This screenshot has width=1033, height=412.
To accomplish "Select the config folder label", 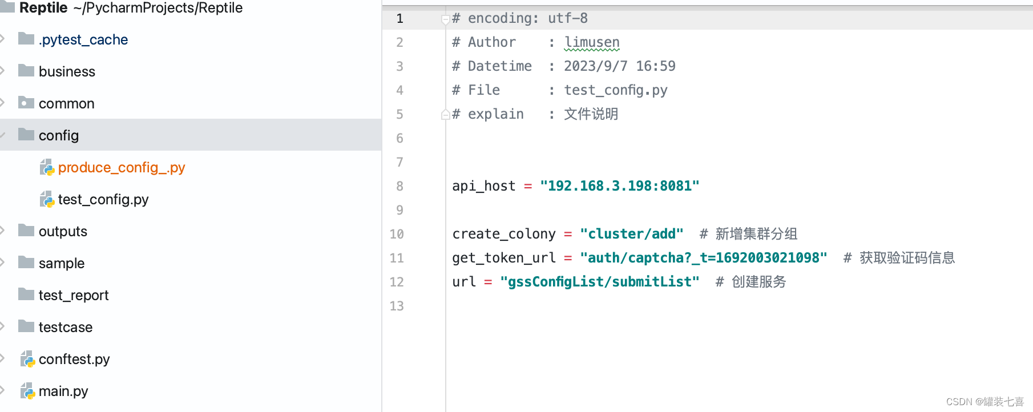I will tap(59, 135).
